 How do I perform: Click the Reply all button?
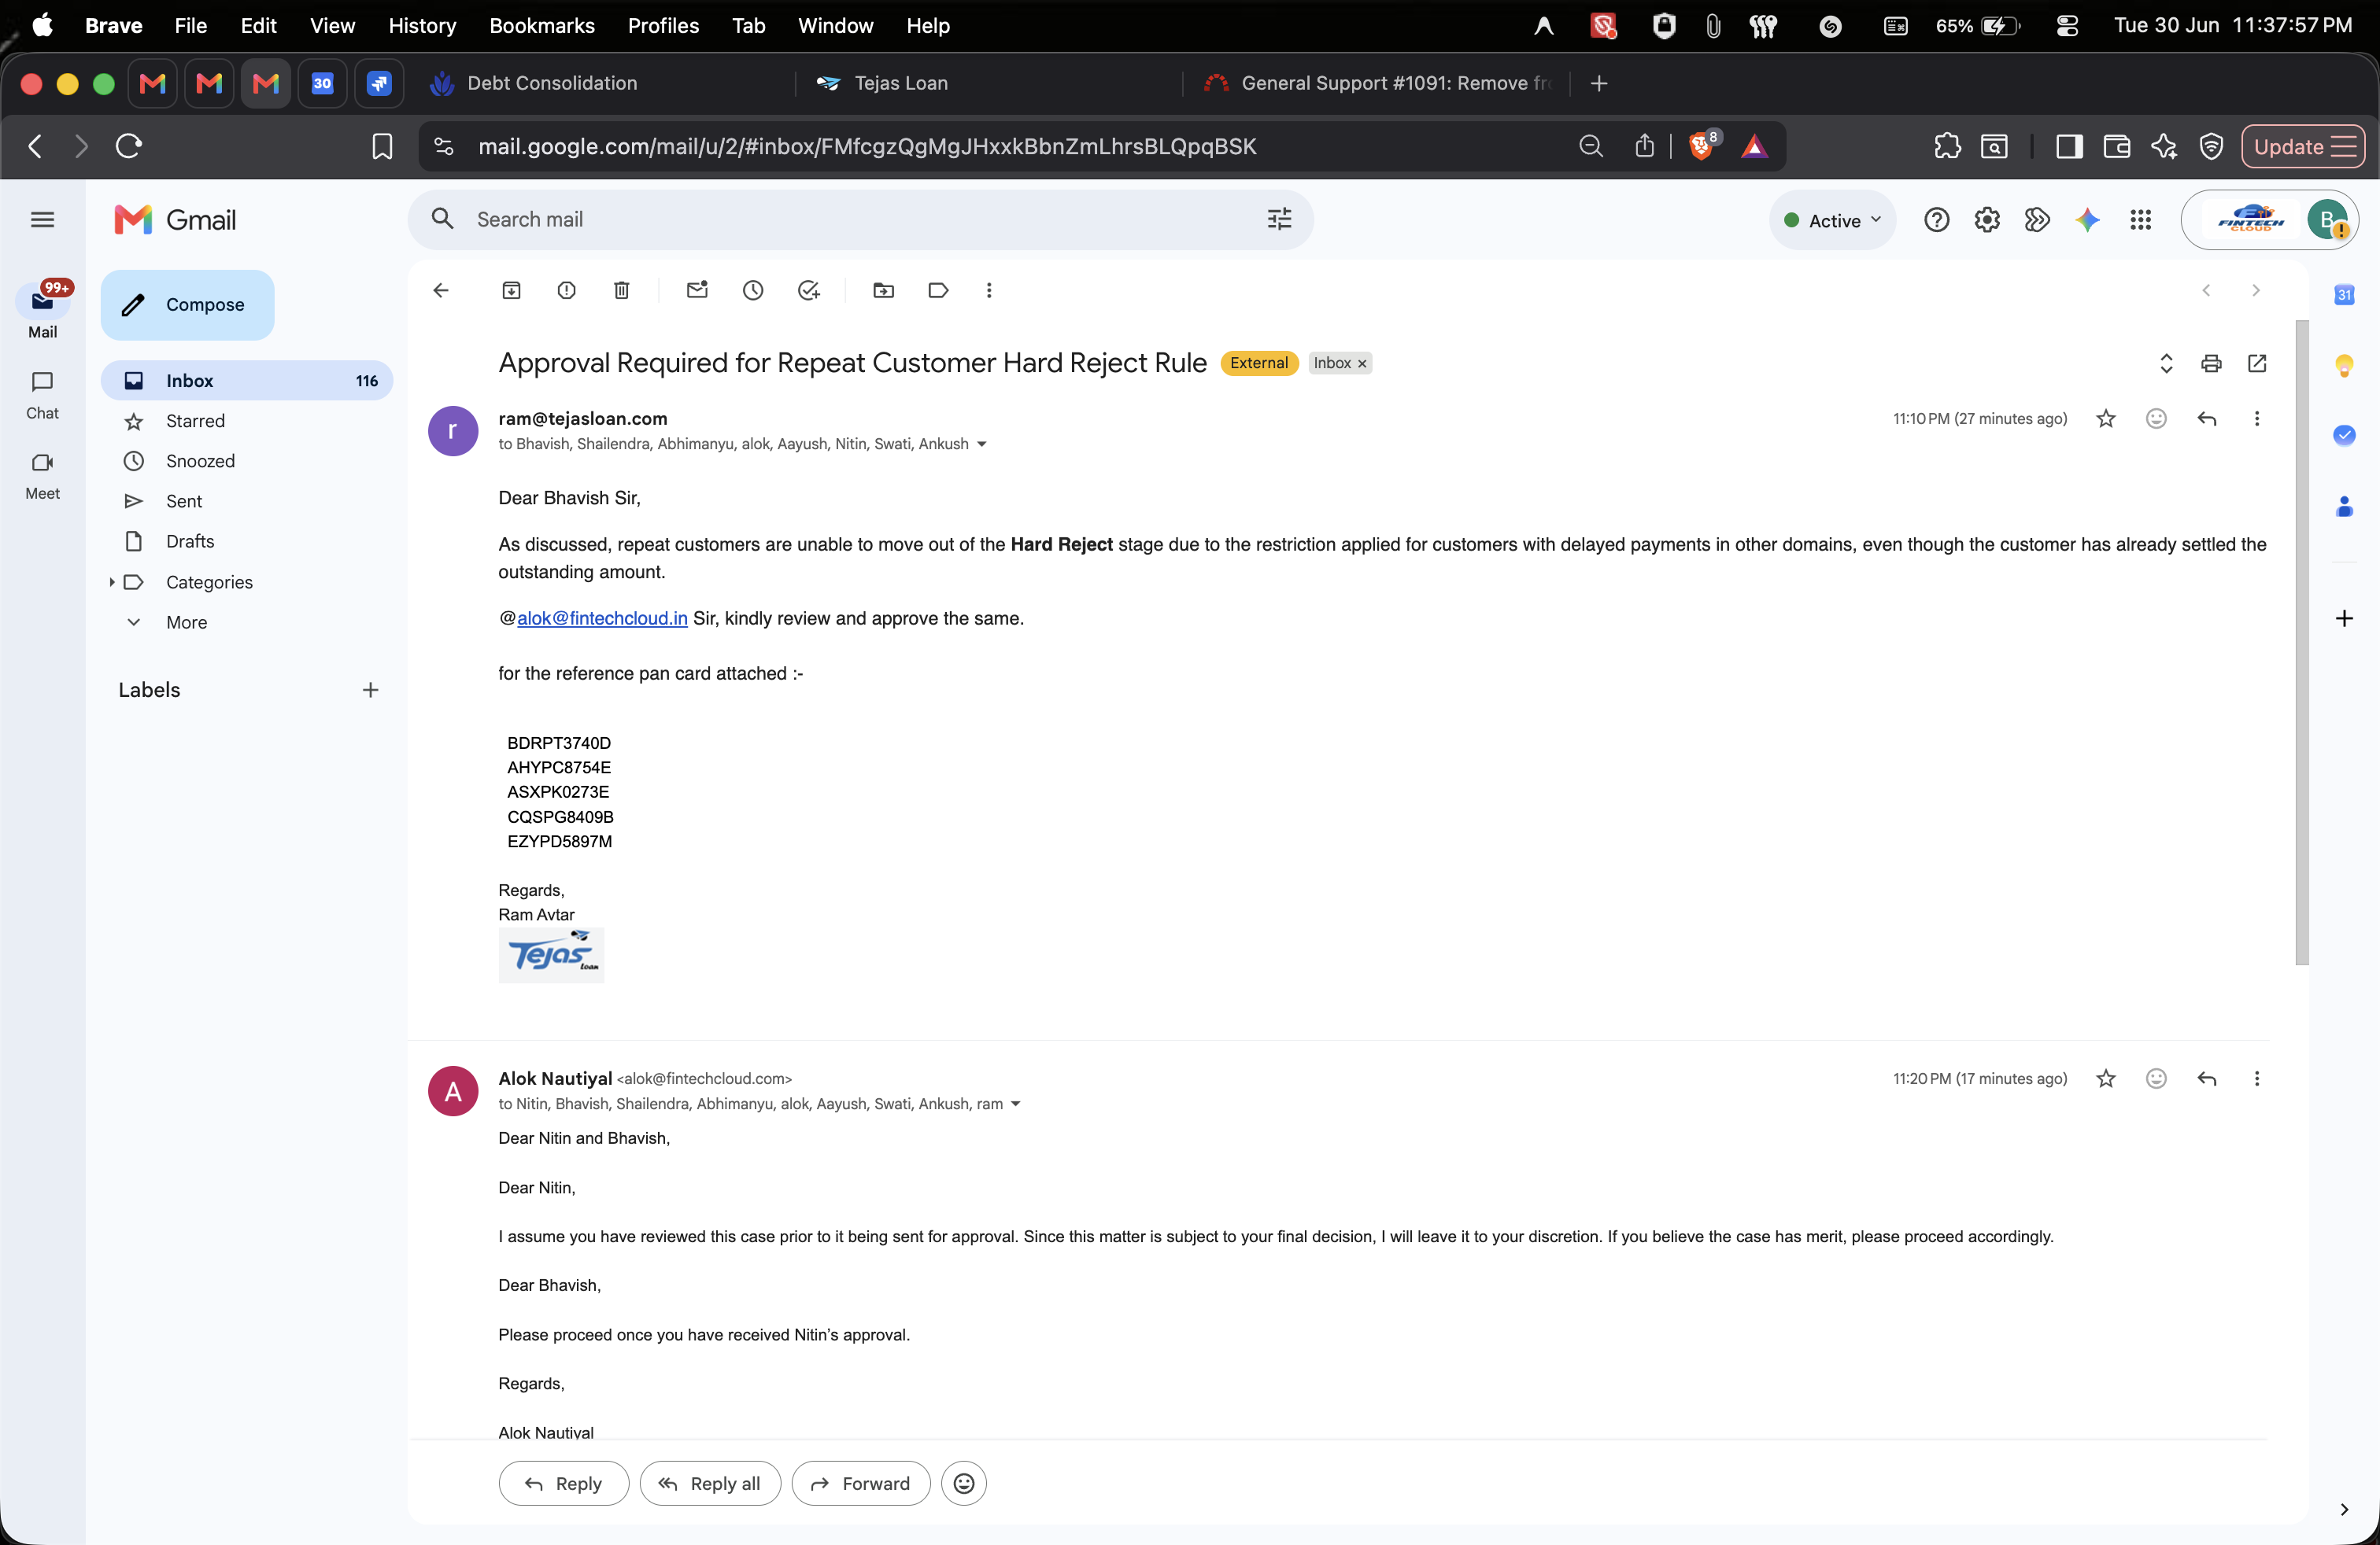pos(710,1483)
